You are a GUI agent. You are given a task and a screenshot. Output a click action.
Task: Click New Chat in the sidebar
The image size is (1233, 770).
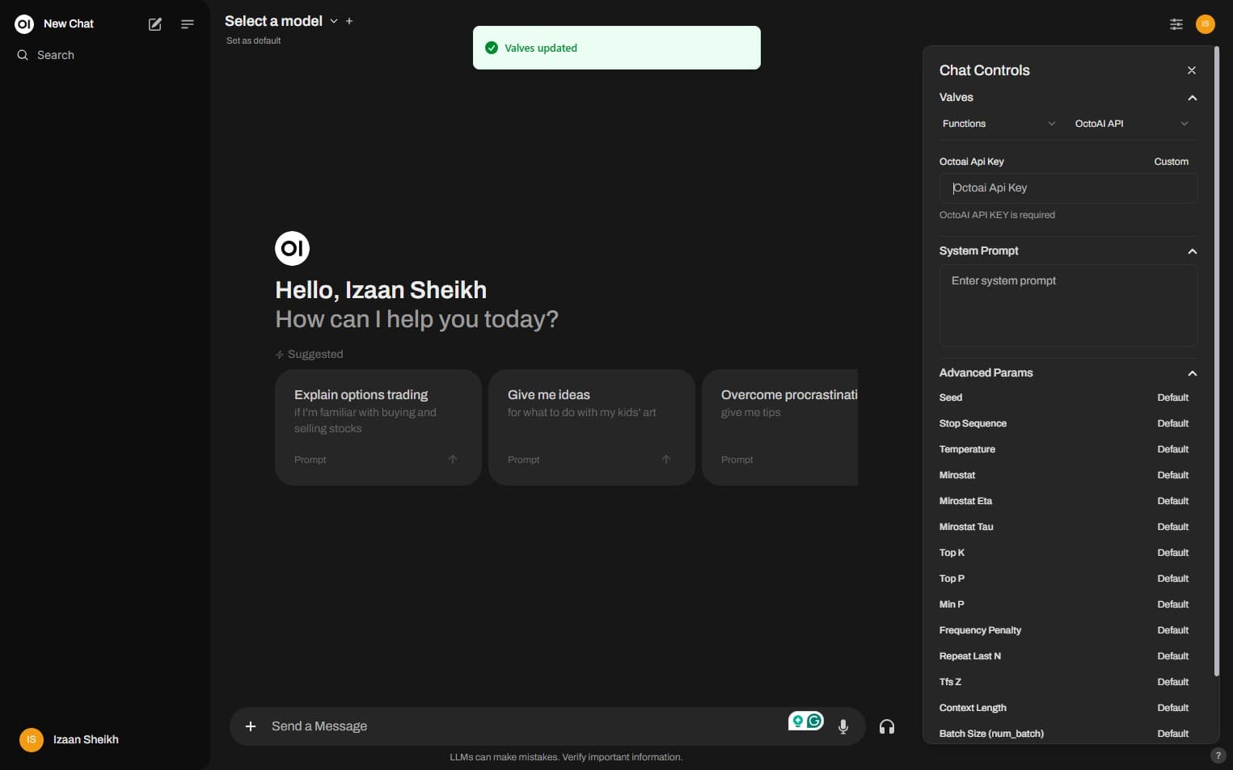click(x=69, y=24)
